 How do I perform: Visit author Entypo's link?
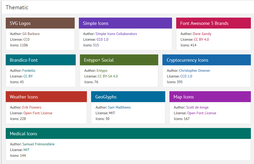(x=102, y=70)
